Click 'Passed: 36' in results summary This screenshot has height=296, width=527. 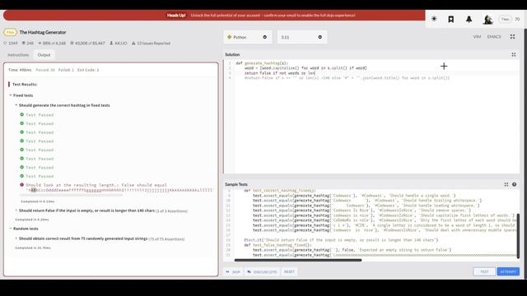(45, 70)
